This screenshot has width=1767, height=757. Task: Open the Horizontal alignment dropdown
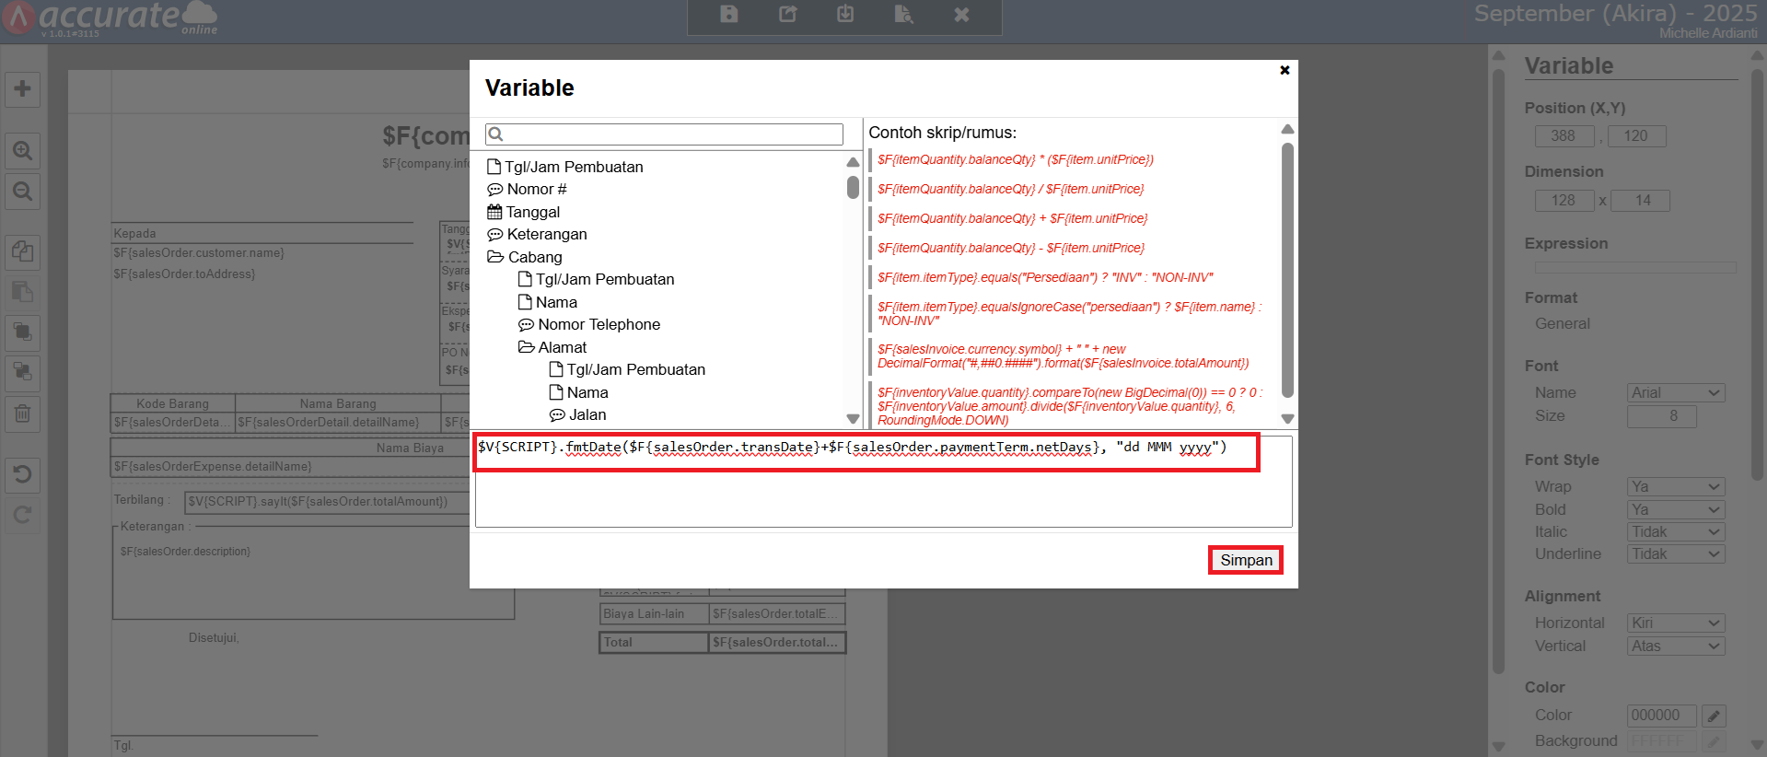[1675, 623]
